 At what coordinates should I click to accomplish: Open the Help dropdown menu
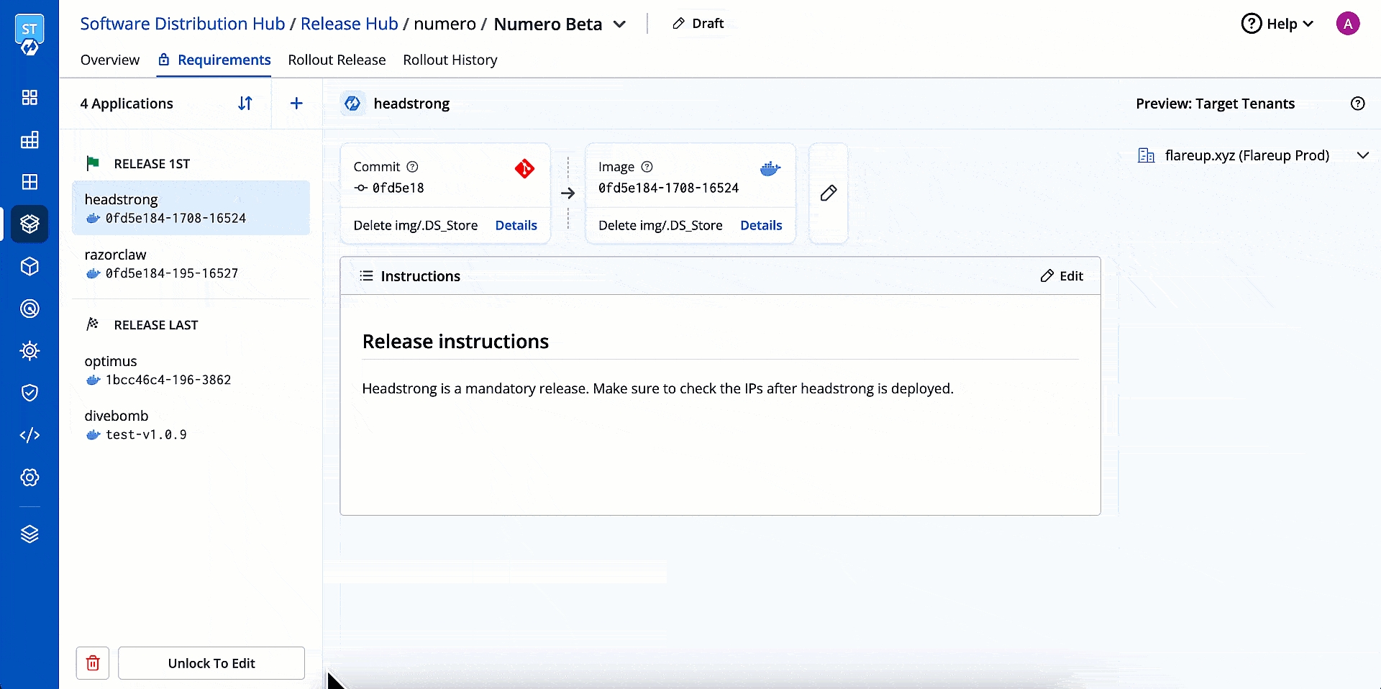(x=1278, y=24)
